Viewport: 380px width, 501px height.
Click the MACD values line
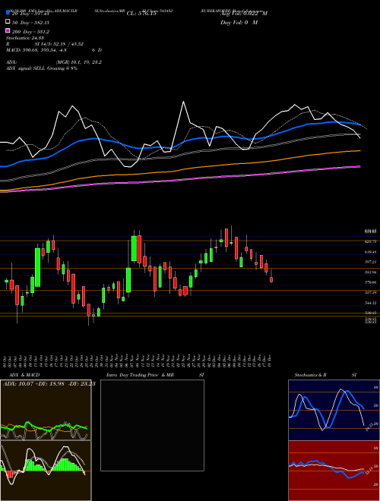click(x=54, y=50)
